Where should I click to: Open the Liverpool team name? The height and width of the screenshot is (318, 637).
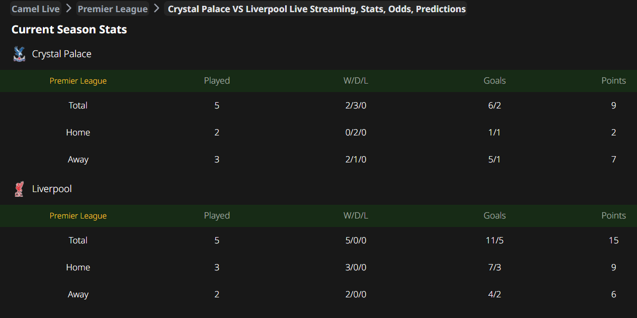click(52, 189)
